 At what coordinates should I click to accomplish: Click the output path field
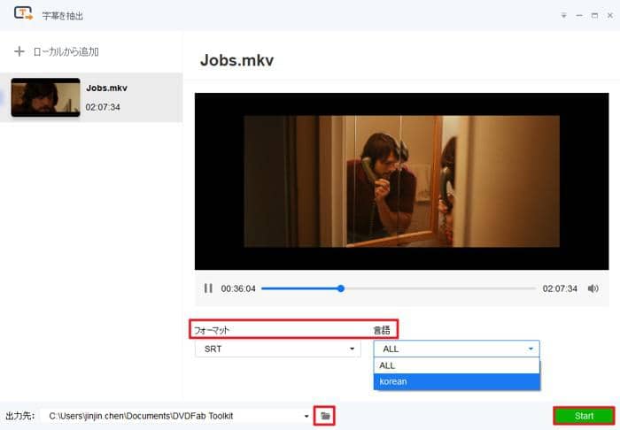[176, 416]
